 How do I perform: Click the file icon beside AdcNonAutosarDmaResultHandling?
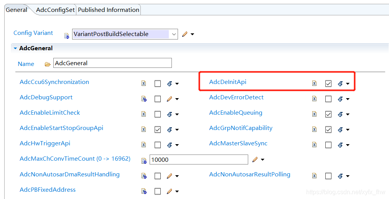(143, 176)
